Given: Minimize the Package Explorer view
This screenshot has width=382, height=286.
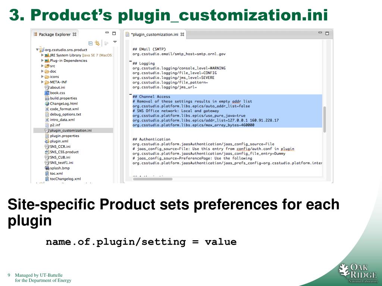Looking at the screenshot, I should click(x=107, y=32).
